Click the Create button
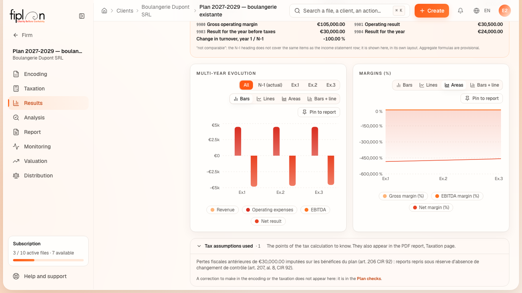522x293 pixels. (432, 11)
